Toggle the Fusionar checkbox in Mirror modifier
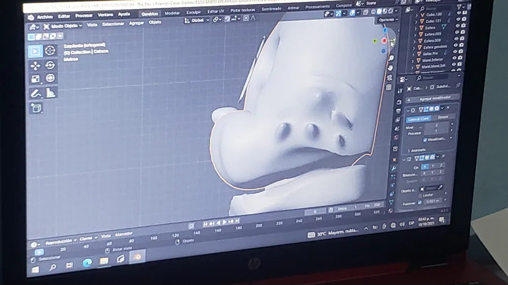 click(x=420, y=202)
